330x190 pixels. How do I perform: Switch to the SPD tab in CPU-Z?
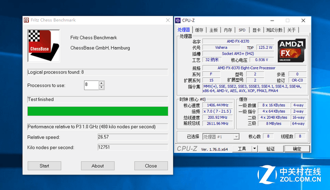point(242,30)
